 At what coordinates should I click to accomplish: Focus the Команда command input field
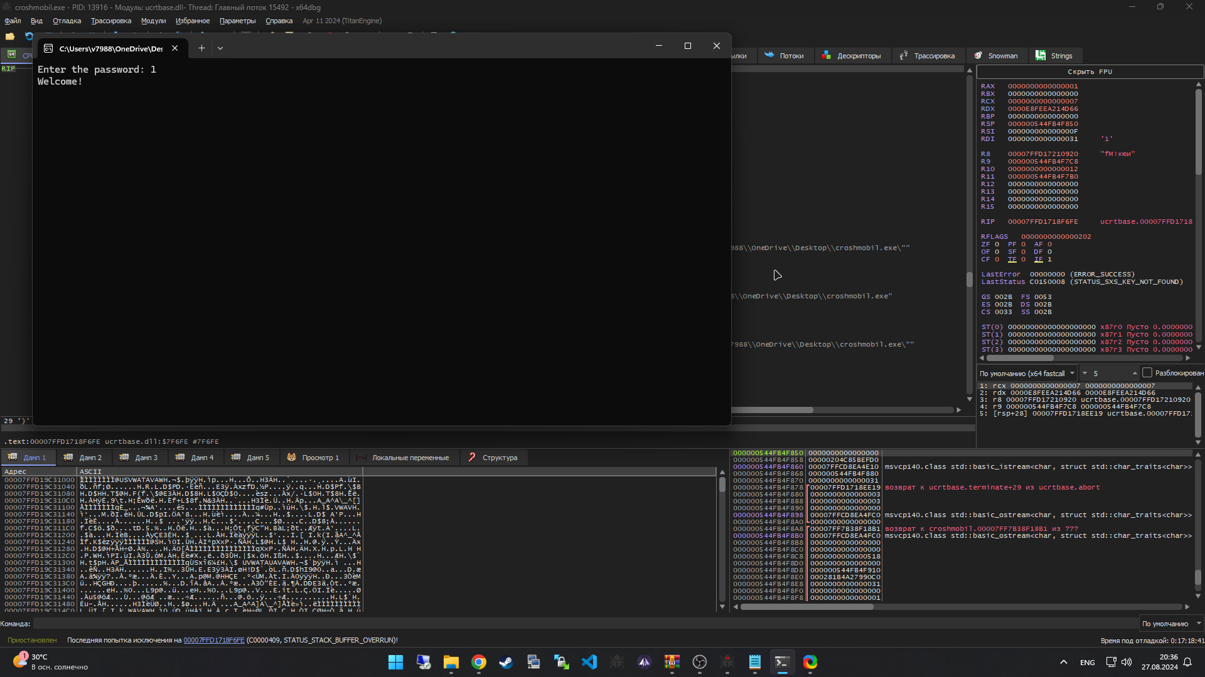pyautogui.click(x=585, y=624)
